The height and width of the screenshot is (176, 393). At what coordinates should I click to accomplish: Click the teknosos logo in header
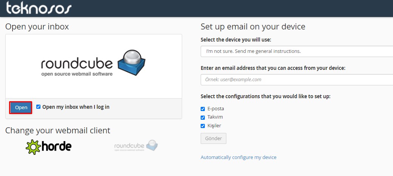point(39,8)
